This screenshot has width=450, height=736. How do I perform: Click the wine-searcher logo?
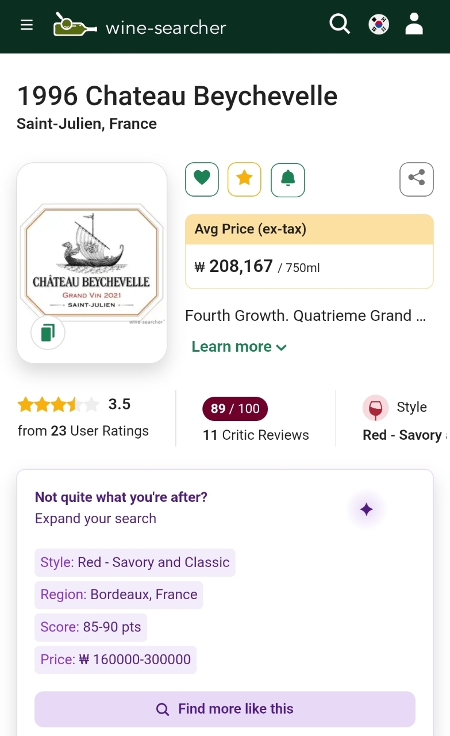pyautogui.click(x=140, y=25)
